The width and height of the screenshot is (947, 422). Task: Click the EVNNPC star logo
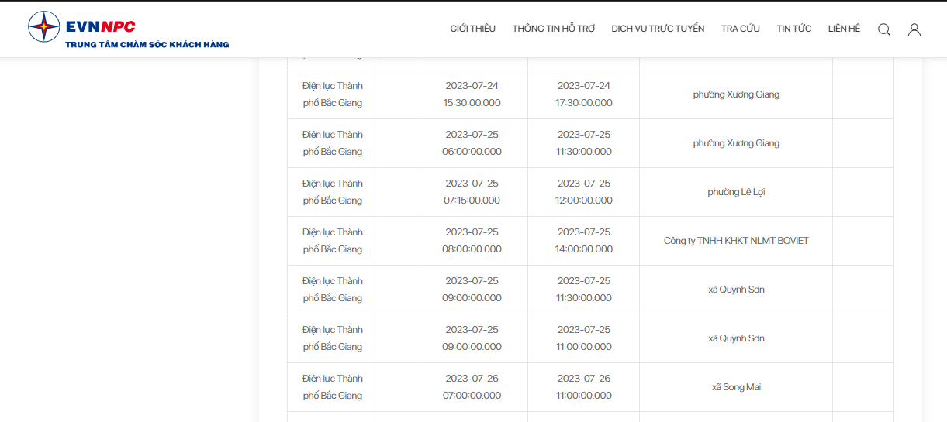[x=44, y=26]
